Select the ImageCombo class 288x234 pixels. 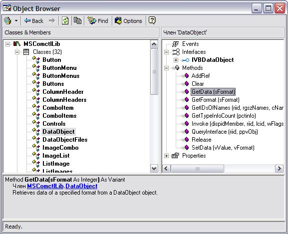[60, 148]
